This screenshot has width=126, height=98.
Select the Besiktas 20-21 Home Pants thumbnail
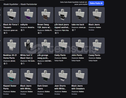(11, 46)
